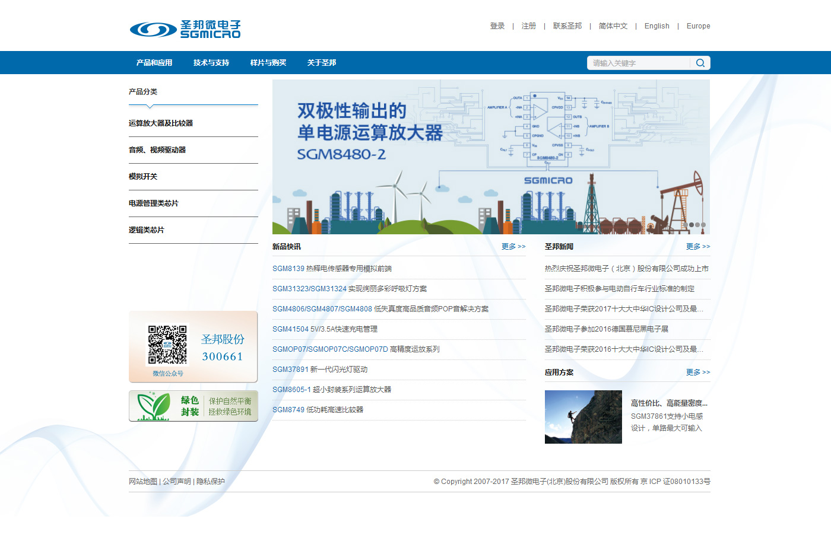Click the 应用方案 section heading
Image resolution: width=831 pixels, height=554 pixels.
559,372
